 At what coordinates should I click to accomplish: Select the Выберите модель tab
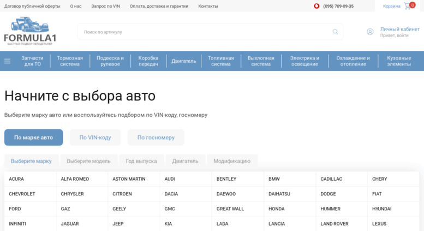pyautogui.click(x=89, y=161)
